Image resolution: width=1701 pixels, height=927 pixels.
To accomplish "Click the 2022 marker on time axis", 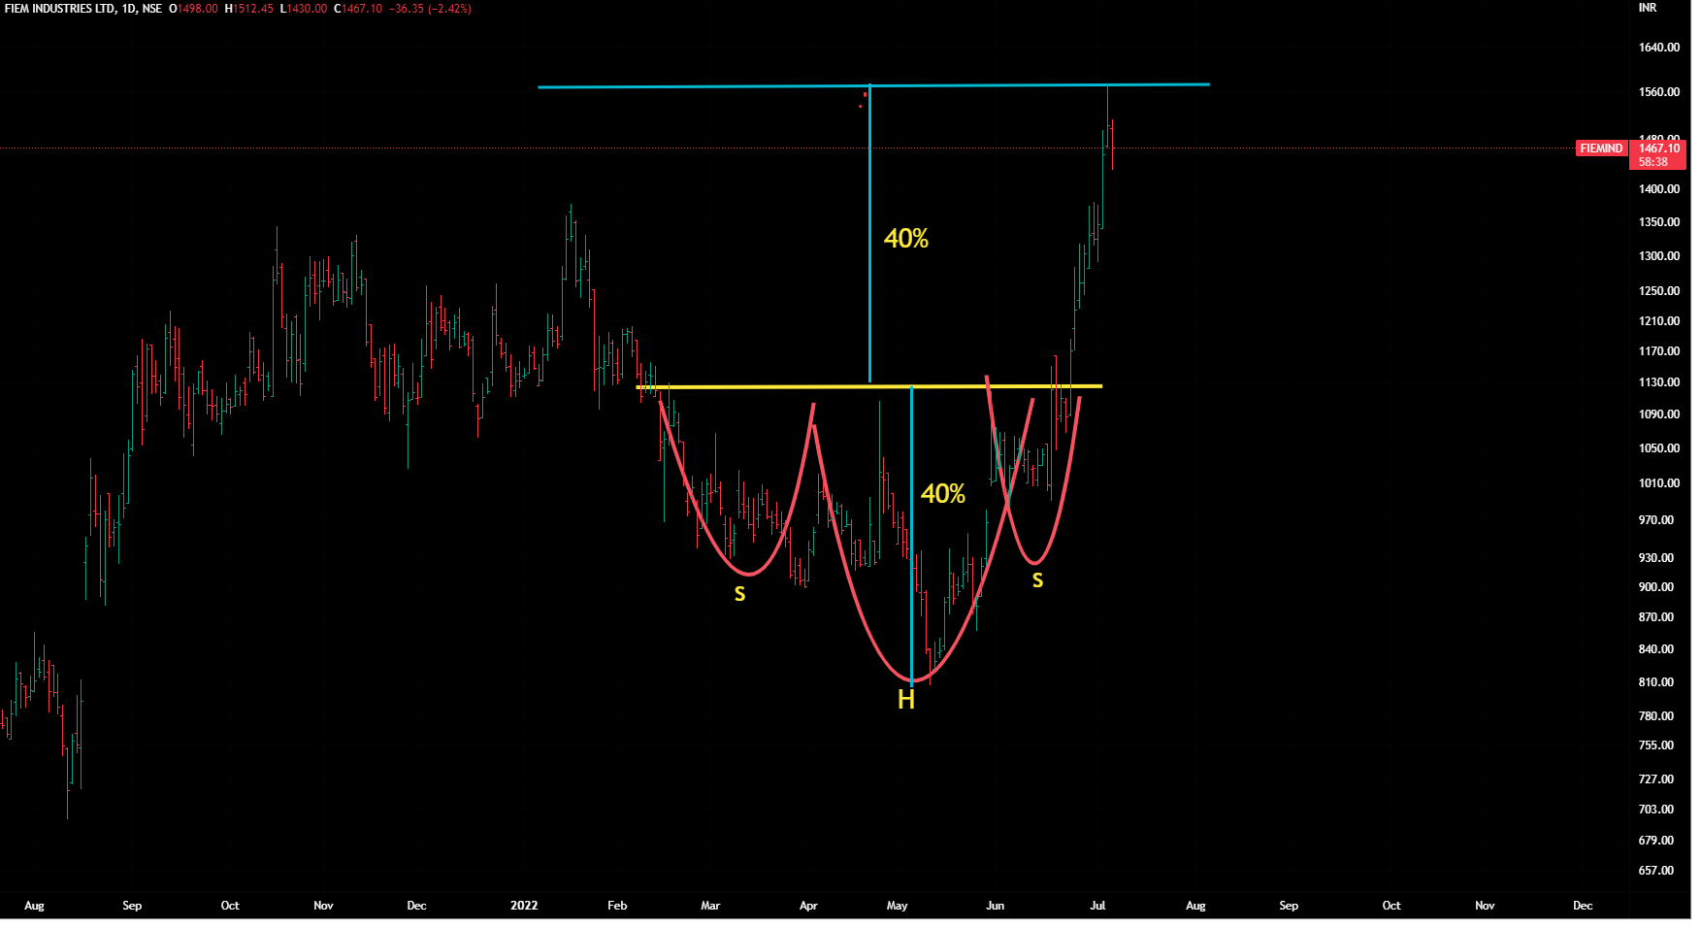I will 523,906.
